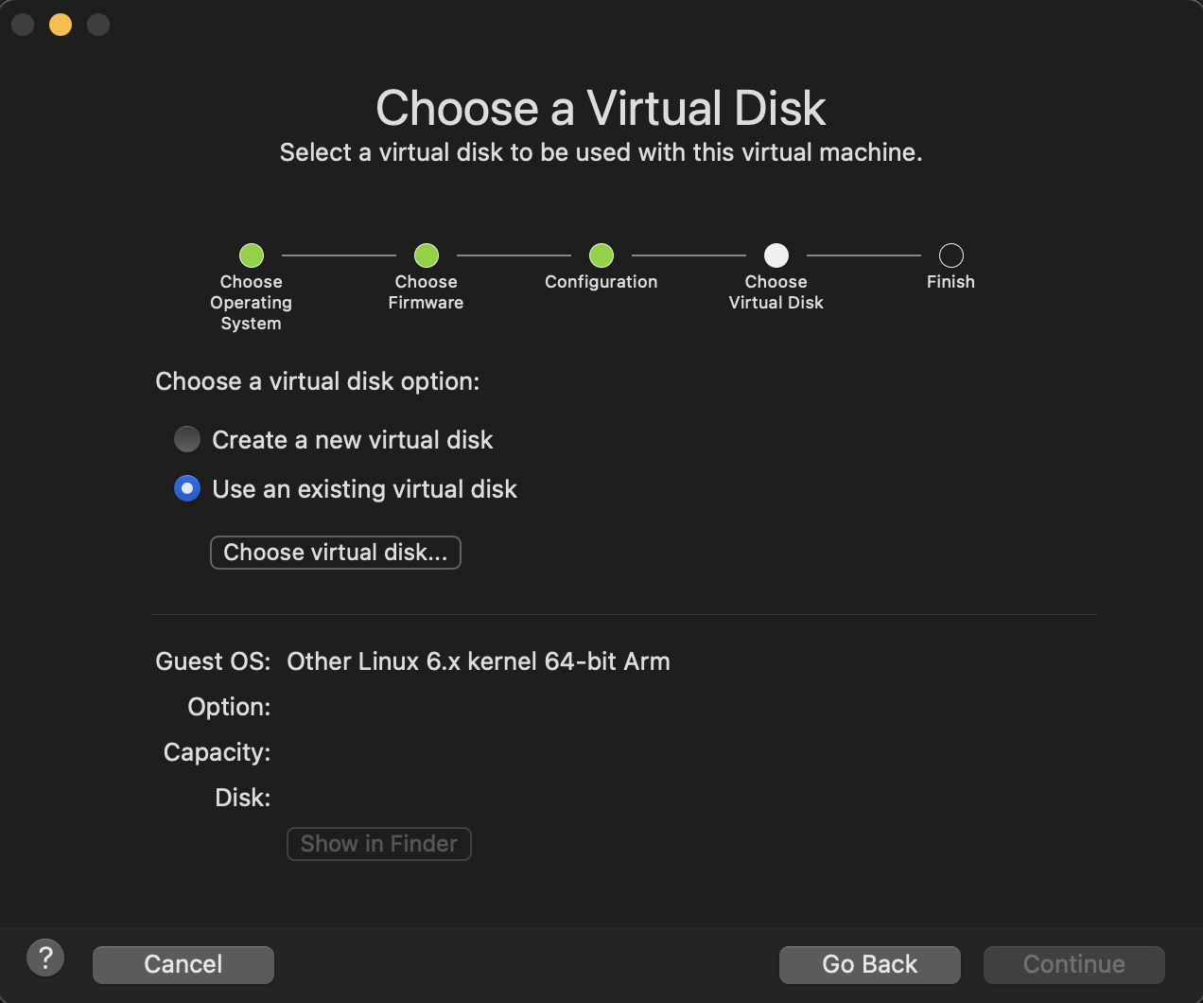The height and width of the screenshot is (1003, 1203).
Task: Close the window with the leftmost title bar button
Action: tap(23, 25)
